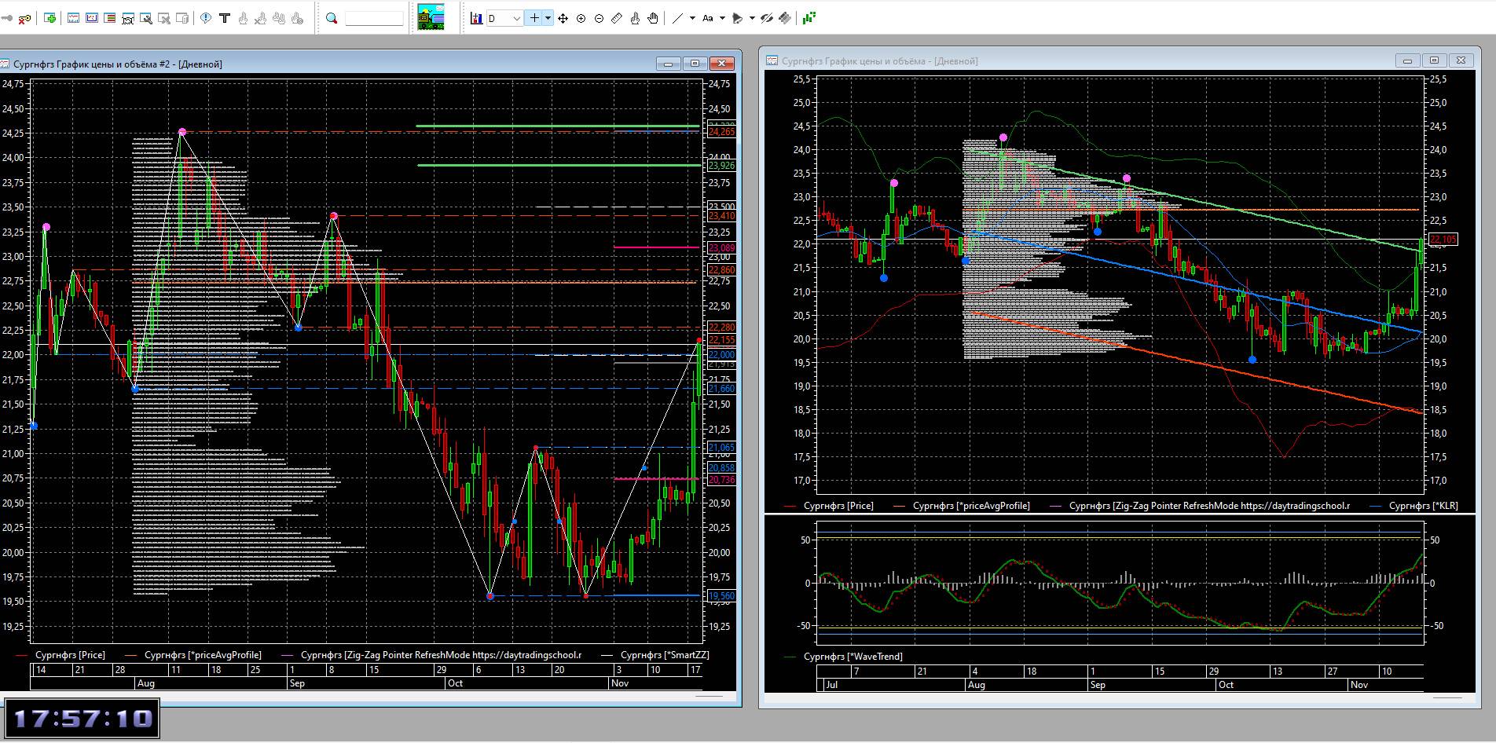
Task: Toggle the crosshair cursor mode button
Action: (534, 18)
